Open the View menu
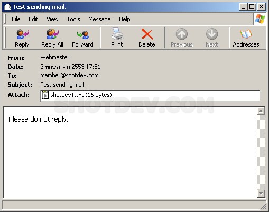Image resolution: width=269 pixels, height=212 pixels. [x=52, y=19]
